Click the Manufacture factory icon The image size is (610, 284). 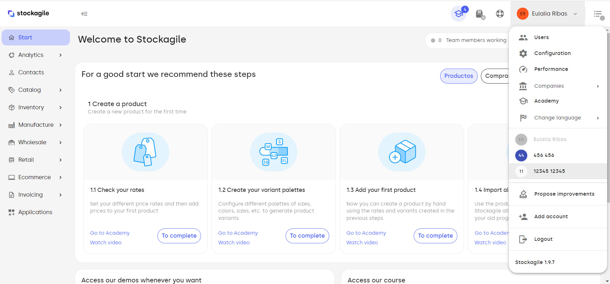coord(12,125)
